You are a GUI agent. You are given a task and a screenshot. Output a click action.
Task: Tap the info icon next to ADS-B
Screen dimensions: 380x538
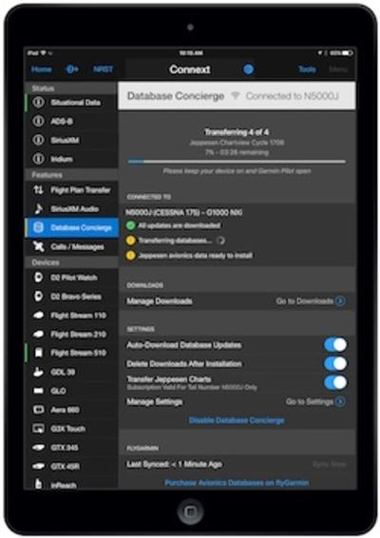pyautogui.click(x=38, y=121)
